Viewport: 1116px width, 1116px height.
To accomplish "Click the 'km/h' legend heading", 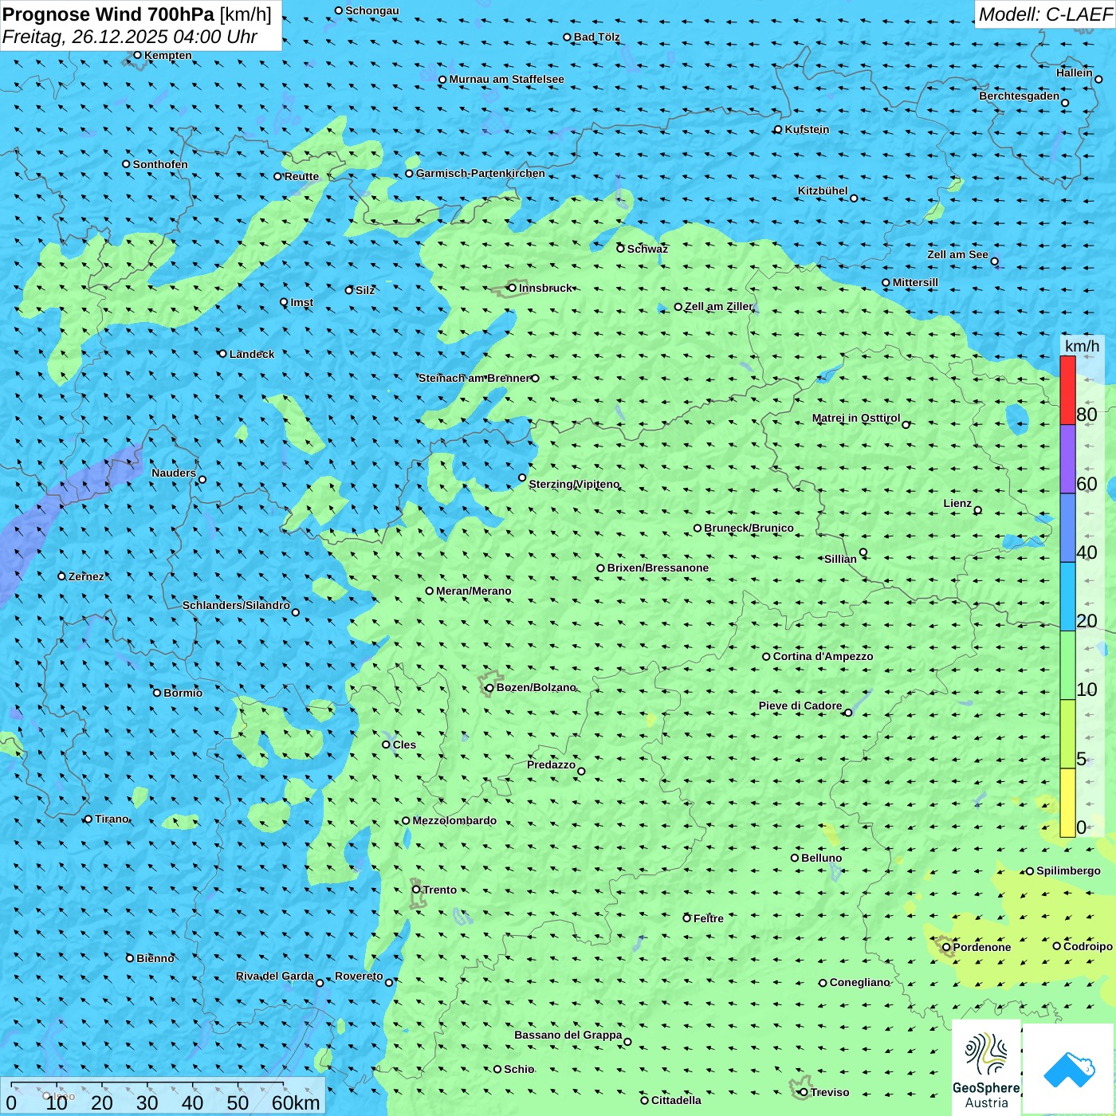I will (1083, 346).
